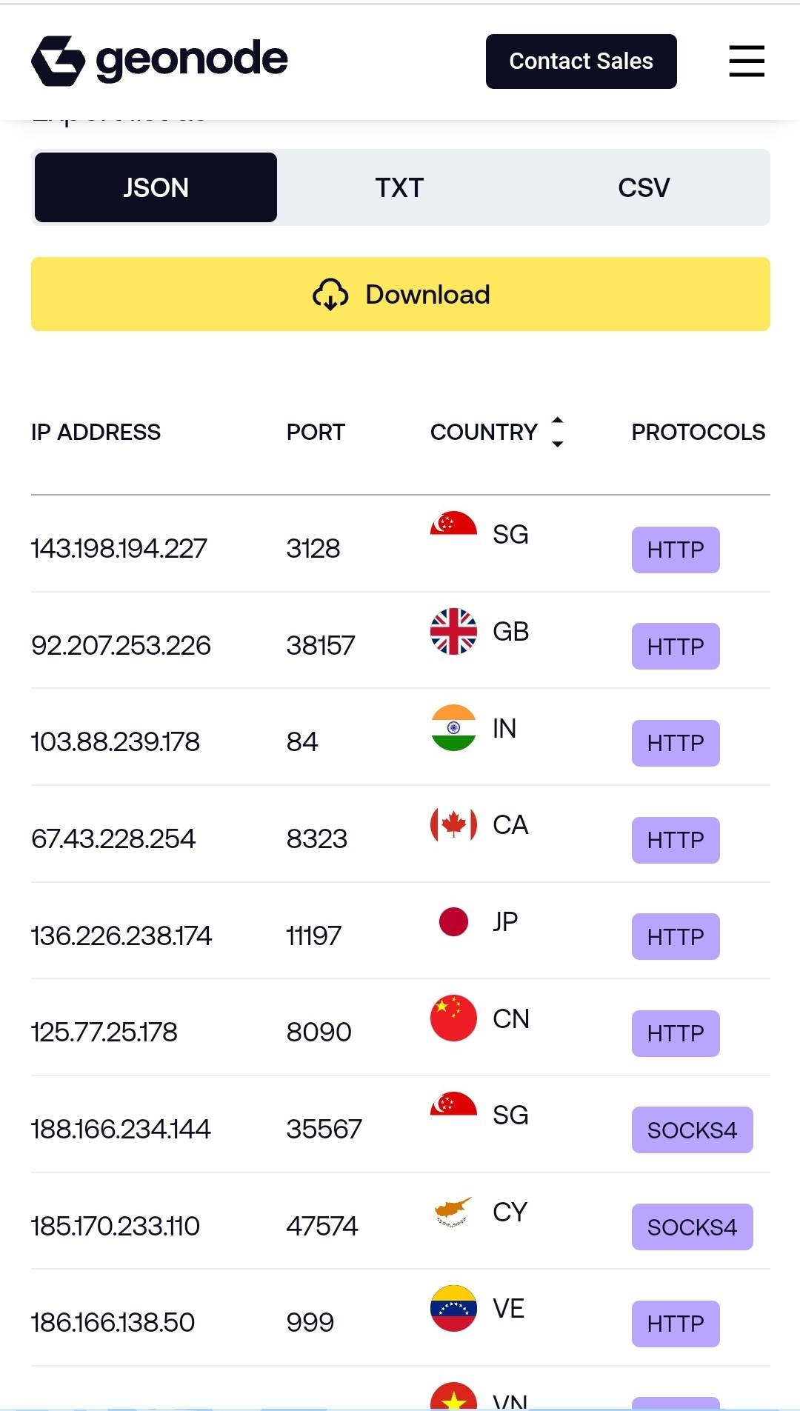Click the Singapore flag for 143.198.194.227
Screen dimensions: 800x1411
(453, 525)
